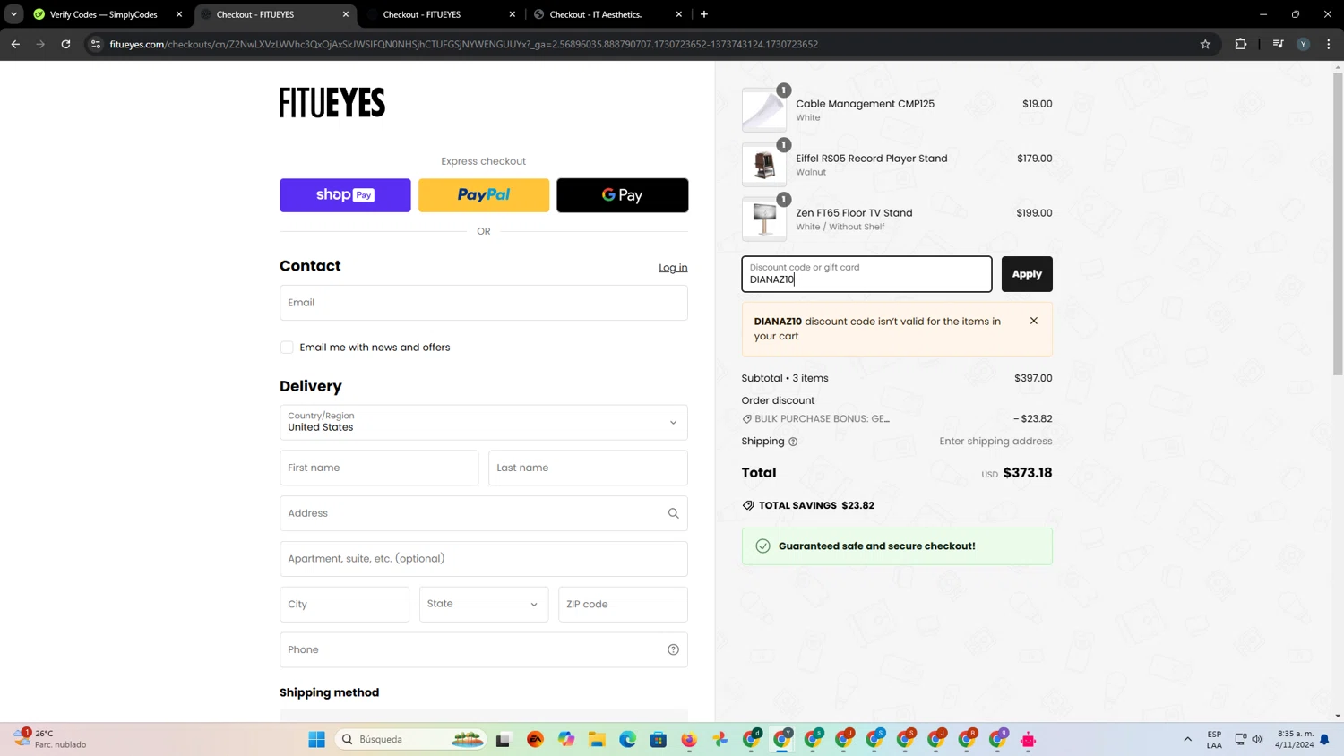Show hidden system tray icons
Image resolution: width=1344 pixels, height=756 pixels.
click(1188, 739)
